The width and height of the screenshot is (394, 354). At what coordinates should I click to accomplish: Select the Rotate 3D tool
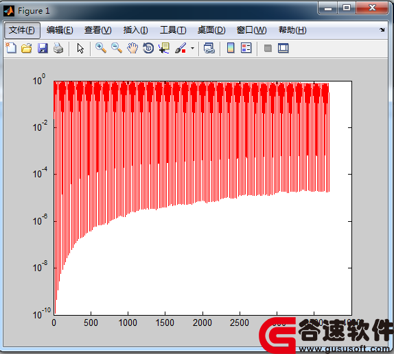(x=148, y=48)
